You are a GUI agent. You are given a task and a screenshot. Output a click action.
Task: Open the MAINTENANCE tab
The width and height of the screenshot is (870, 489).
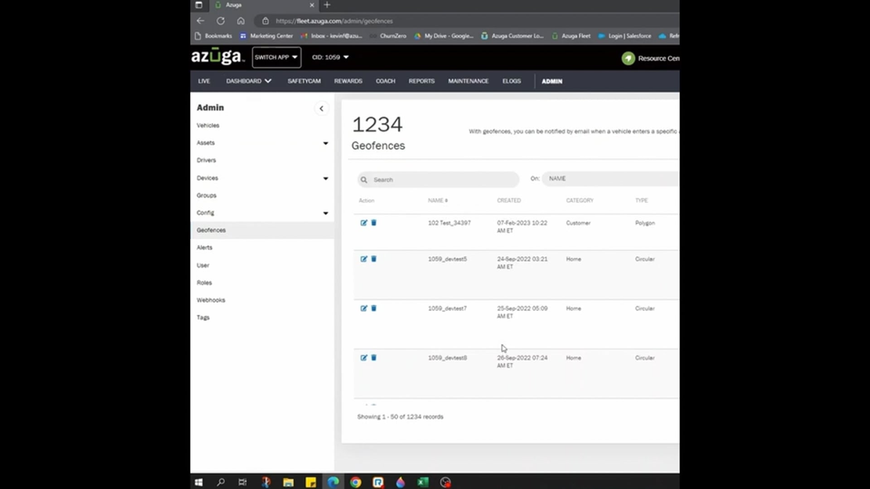tap(468, 81)
